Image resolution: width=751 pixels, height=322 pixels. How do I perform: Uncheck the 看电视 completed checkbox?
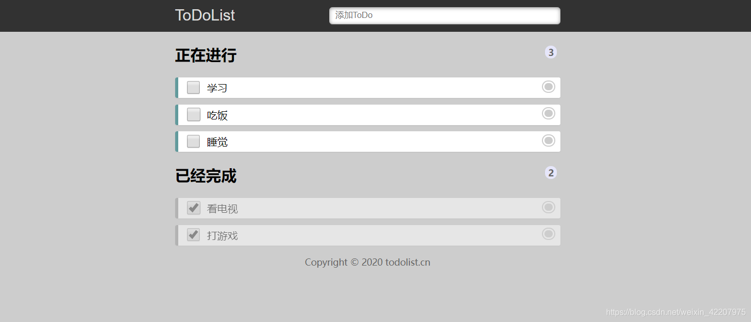coord(193,208)
